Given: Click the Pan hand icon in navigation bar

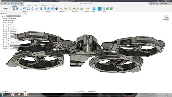Looking at the screenshot, I should pyautogui.click(x=81, y=92).
